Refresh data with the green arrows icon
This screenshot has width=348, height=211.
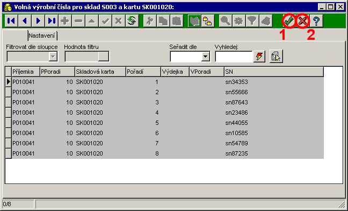pos(132,21)
